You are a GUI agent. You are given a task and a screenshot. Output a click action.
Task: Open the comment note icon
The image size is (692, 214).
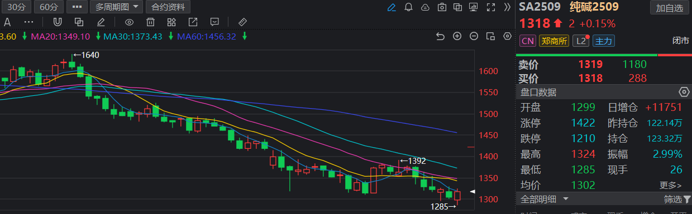pos(214,22)
